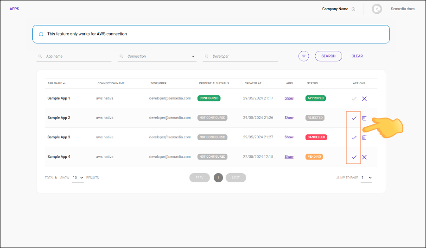Open the Show results per page dropdown

(x=78, y=178)
